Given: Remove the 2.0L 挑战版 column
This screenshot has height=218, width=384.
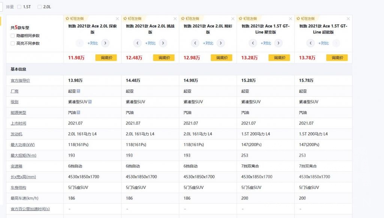Looking at the screenshot, I should (x=175, y=18).
